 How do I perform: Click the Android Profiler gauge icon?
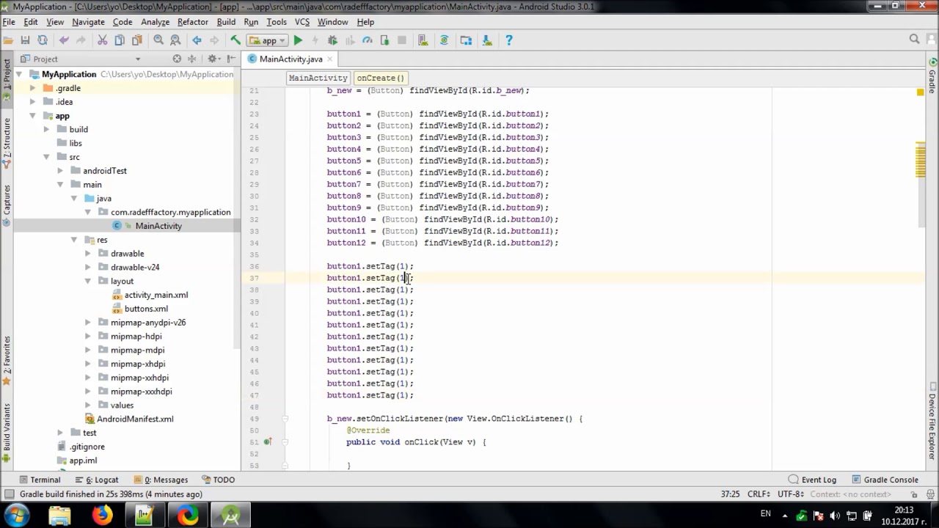tap(368, 40)
